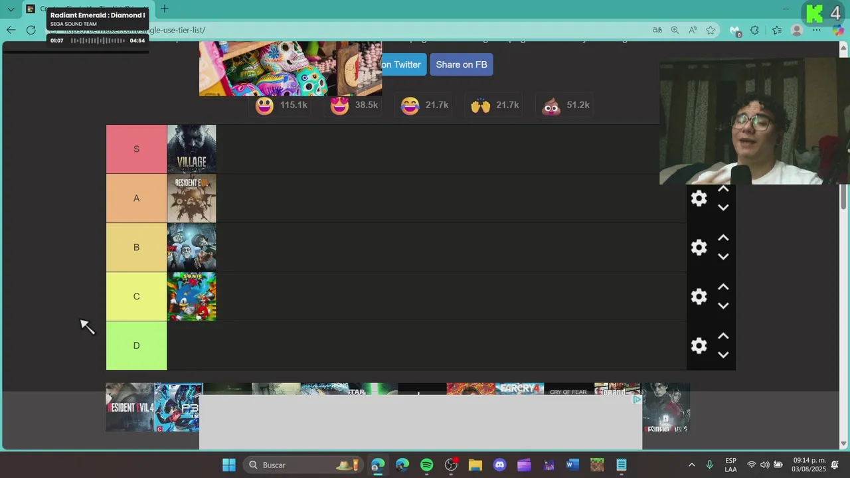This screenshot has height=478, width=850.
Task: React with laughing emoji 21.7k
Action: pos(425,106)
